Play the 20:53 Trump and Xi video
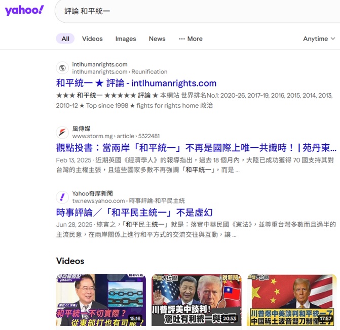340x330 pixels. (196, 300)
